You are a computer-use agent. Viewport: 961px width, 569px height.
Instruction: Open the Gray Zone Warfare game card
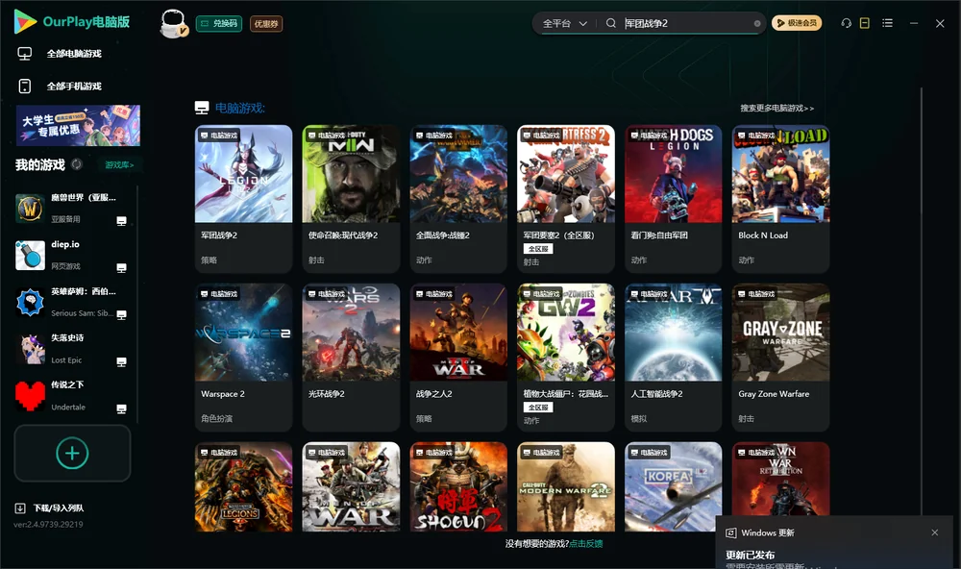[x=780, y=358]
